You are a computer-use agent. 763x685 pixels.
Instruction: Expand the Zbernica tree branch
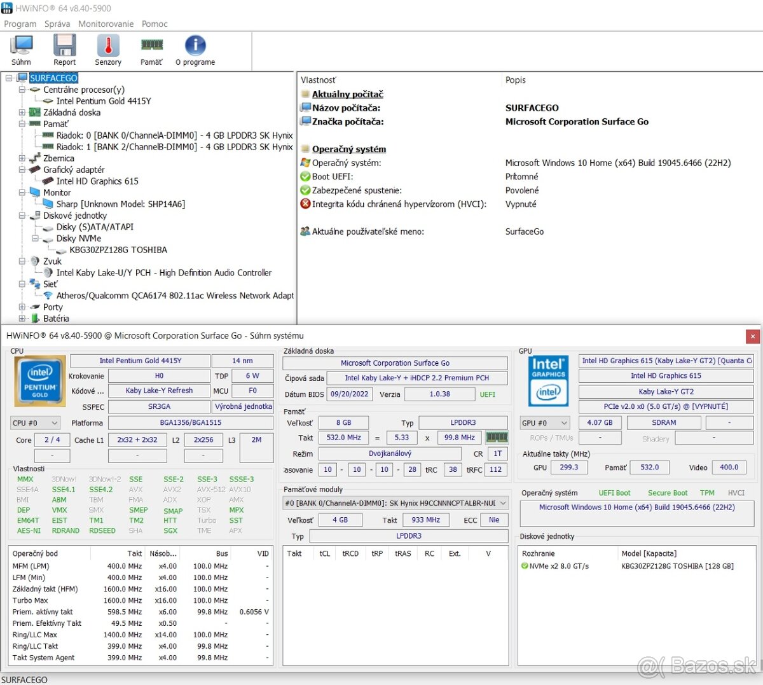click(22, 158)
